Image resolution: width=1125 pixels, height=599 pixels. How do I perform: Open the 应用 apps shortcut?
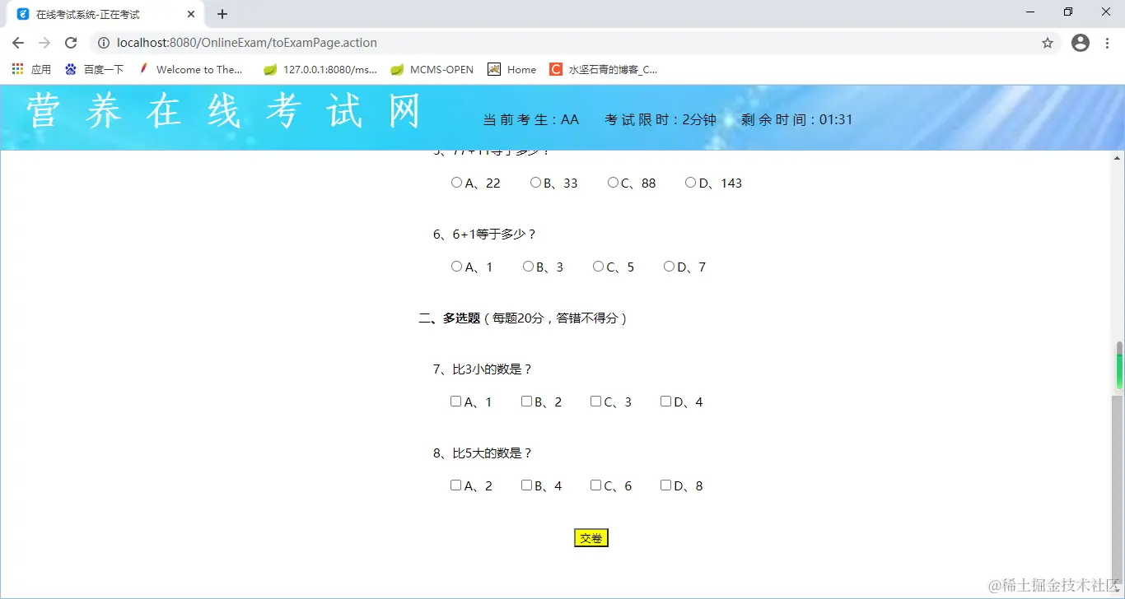pos(29,69)
